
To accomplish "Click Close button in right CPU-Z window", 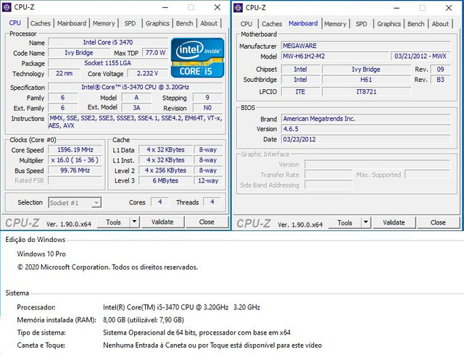I will [x=438, y=222].
